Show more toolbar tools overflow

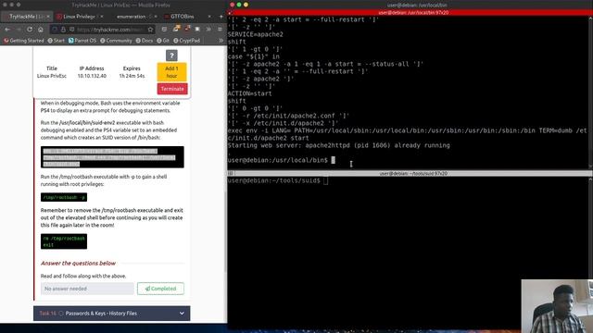[208, 29]
